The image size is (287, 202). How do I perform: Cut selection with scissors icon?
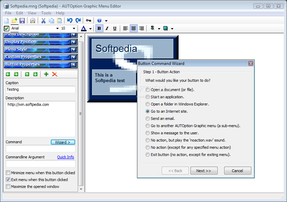(x=43, y=21)
